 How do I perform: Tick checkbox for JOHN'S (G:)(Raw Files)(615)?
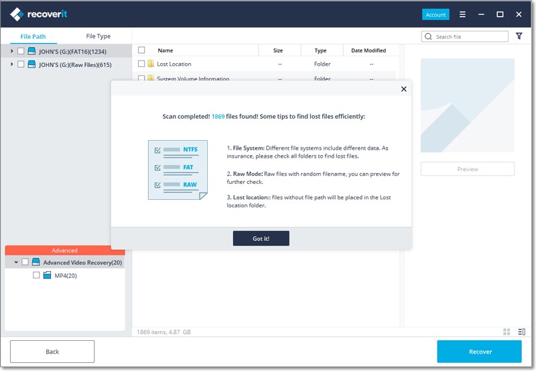tap(21, 64)
